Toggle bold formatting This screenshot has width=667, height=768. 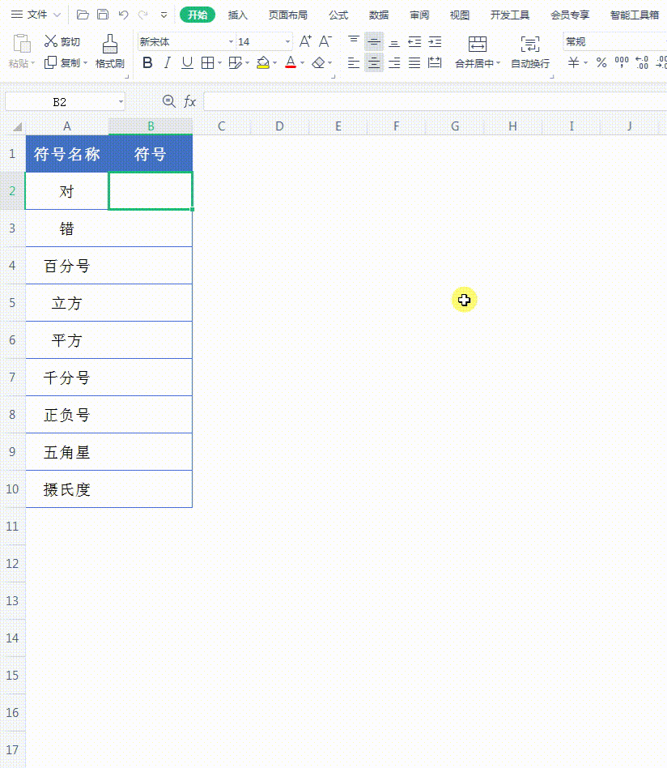click(x=147, y=62)
